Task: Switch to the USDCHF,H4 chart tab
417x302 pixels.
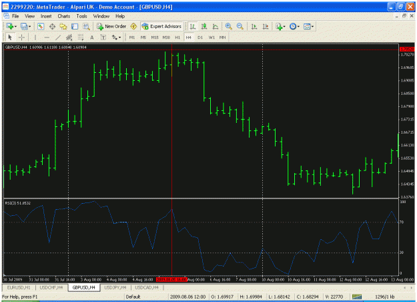Action: (51, 287)
